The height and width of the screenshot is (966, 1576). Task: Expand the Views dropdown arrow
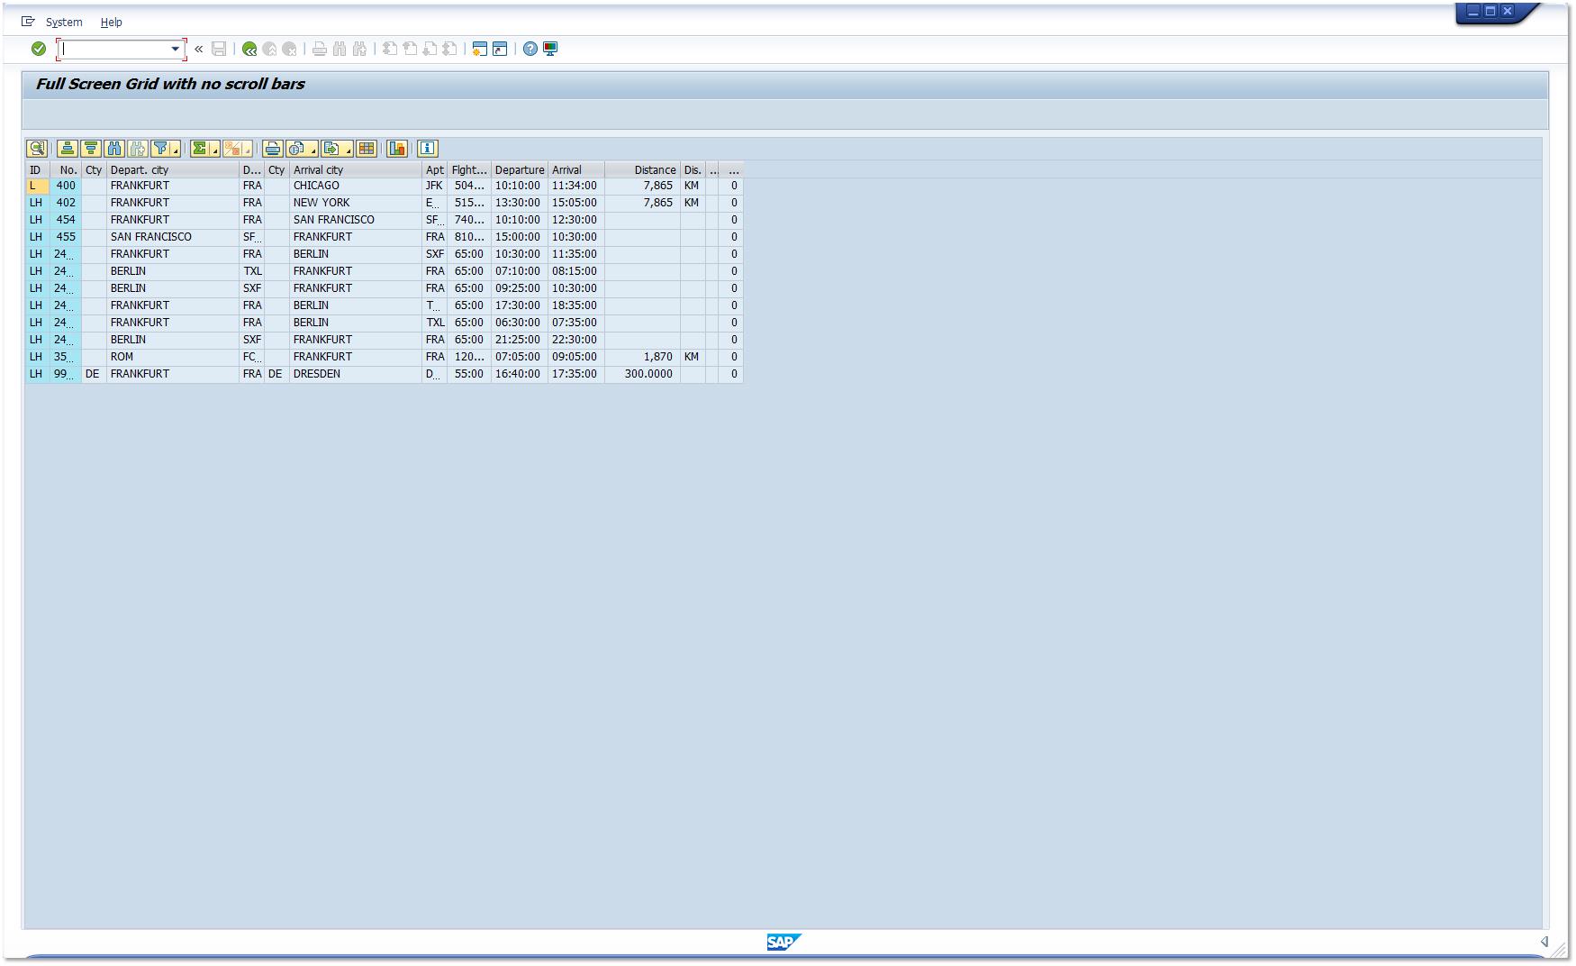click(313, 150)
